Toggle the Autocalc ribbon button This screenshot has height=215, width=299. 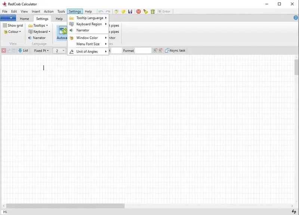62,33
